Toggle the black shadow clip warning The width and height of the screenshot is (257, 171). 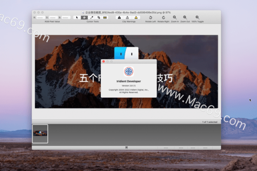119,18
